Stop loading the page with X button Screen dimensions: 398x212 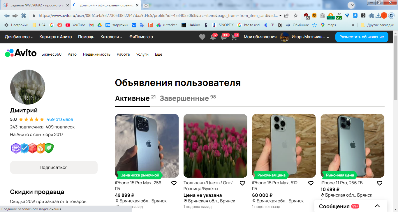tap(24, 15)
